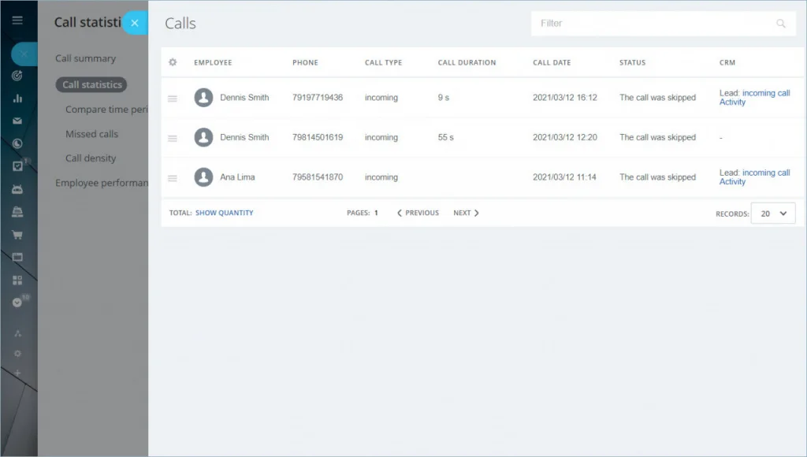The image size is (807, 457).
Task: Sort by Call Duration column header
Action: 467,62
